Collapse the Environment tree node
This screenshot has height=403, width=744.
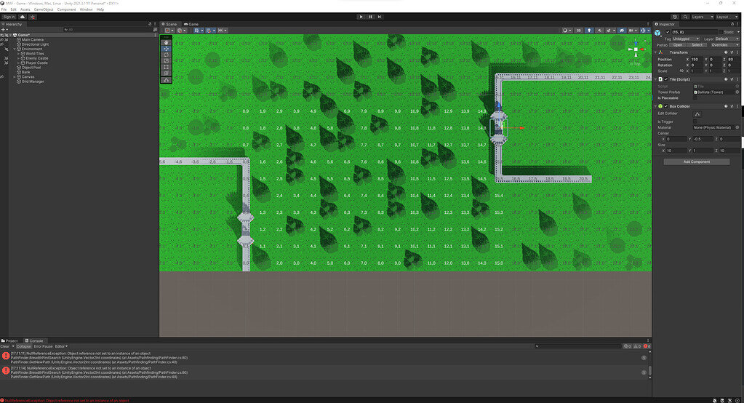coord(15,49)
